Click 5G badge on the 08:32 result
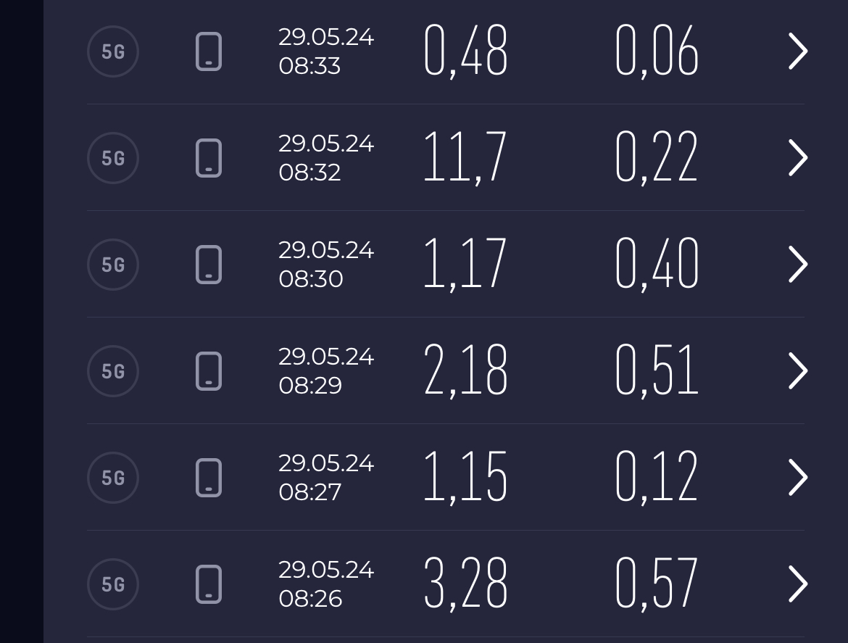Viewport: 848px width, 643px height. (x=113, y=158)
